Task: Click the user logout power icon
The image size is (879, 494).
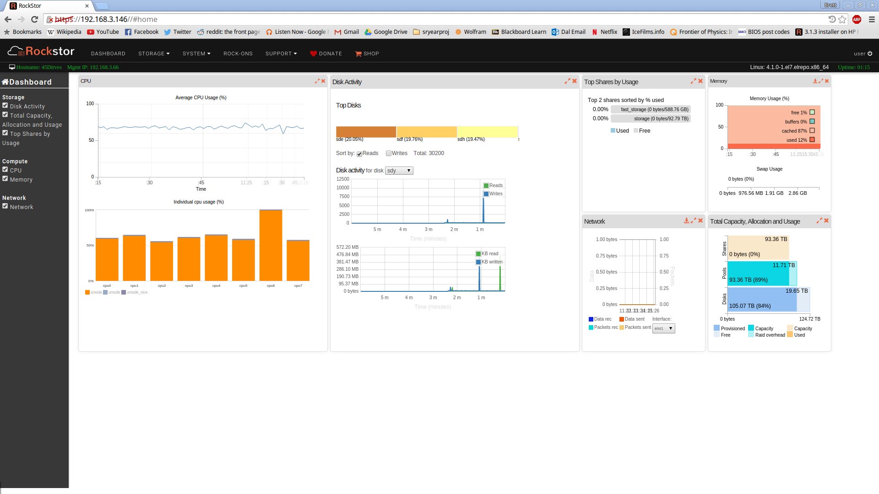Action: tap(870, 54)
